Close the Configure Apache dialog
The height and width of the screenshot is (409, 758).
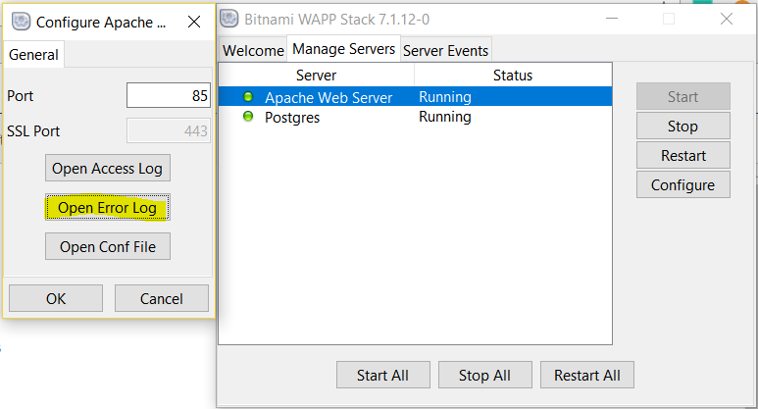point(193,21)
